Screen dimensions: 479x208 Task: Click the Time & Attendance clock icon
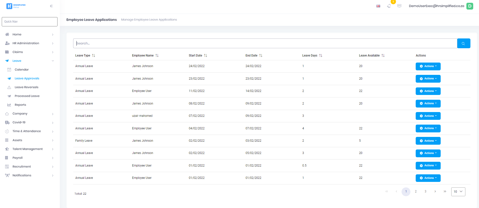[x=7, y=131]
